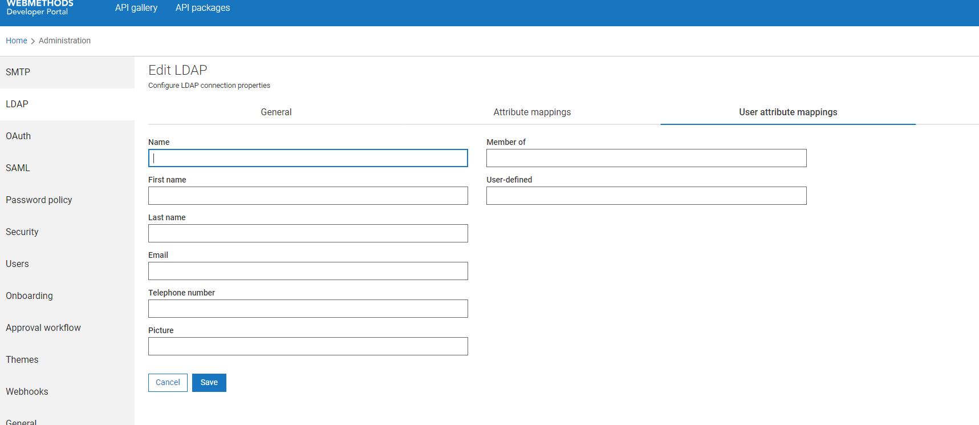979x425 pixels.
Task: Open Webhooks in the sidebar
Action: click(x=27, y=392)
